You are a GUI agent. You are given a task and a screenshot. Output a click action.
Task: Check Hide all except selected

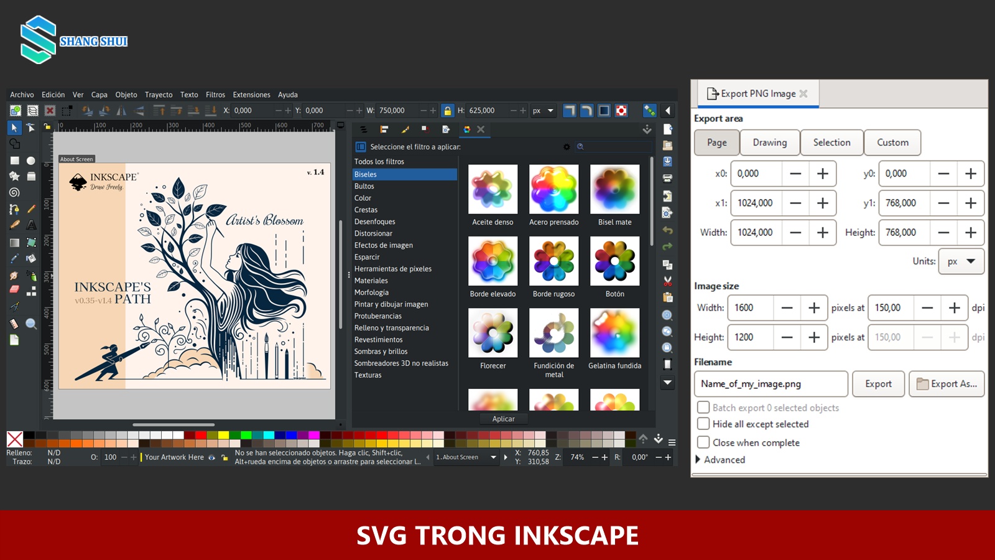(703, 424)
